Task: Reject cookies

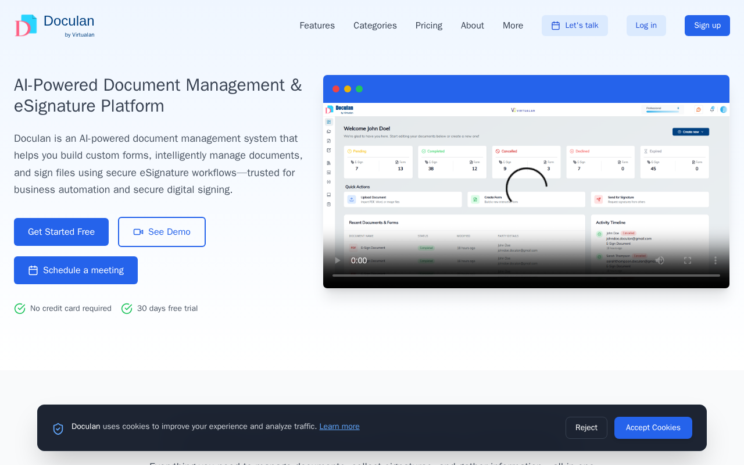Action: (x=586, y=428)
